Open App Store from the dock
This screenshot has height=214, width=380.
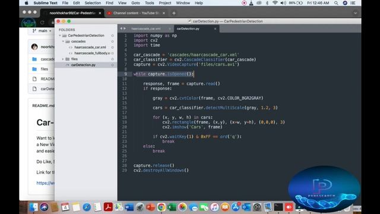pos(236,207)
